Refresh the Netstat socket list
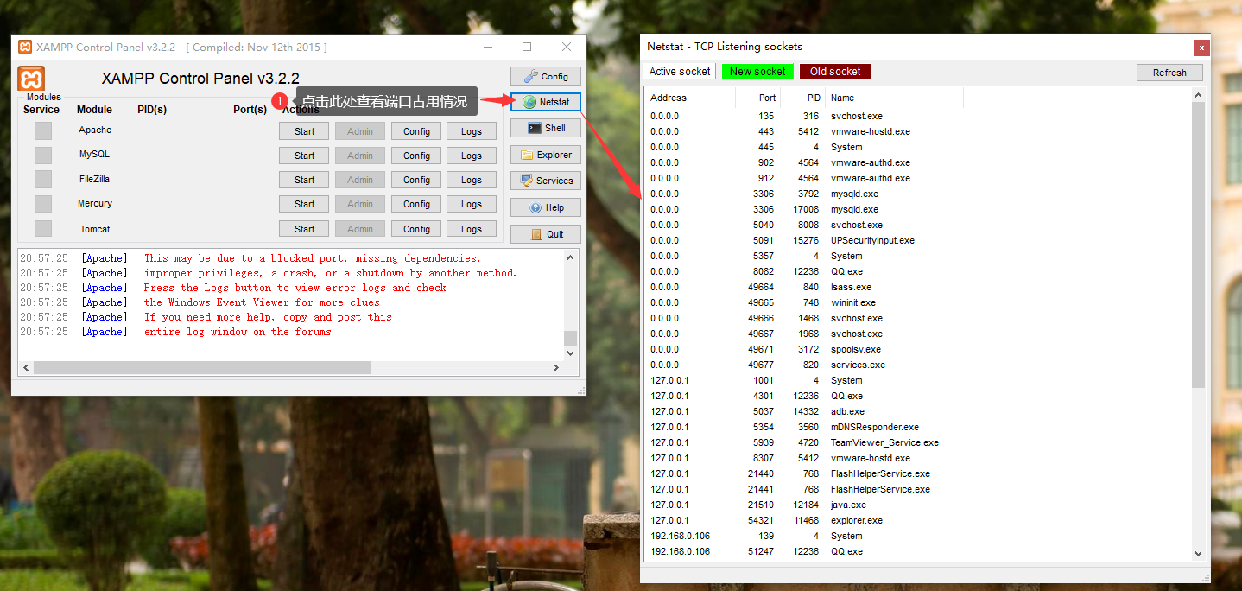 (1169, 73)
